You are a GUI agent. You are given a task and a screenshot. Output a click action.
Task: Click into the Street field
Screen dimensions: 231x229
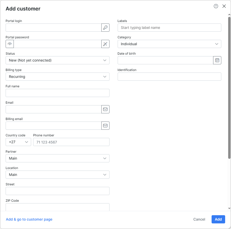[57, 191]
